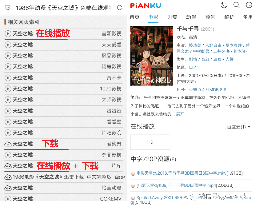Click the PIANKU logo
This screenshot has height=208, width=255.
click(146, 6)
